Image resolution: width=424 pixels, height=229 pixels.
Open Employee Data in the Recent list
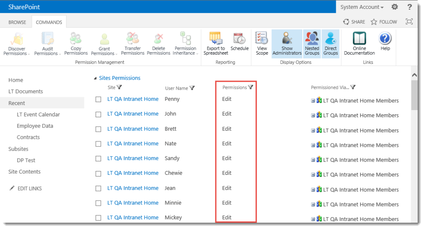[x=35, y=126]
